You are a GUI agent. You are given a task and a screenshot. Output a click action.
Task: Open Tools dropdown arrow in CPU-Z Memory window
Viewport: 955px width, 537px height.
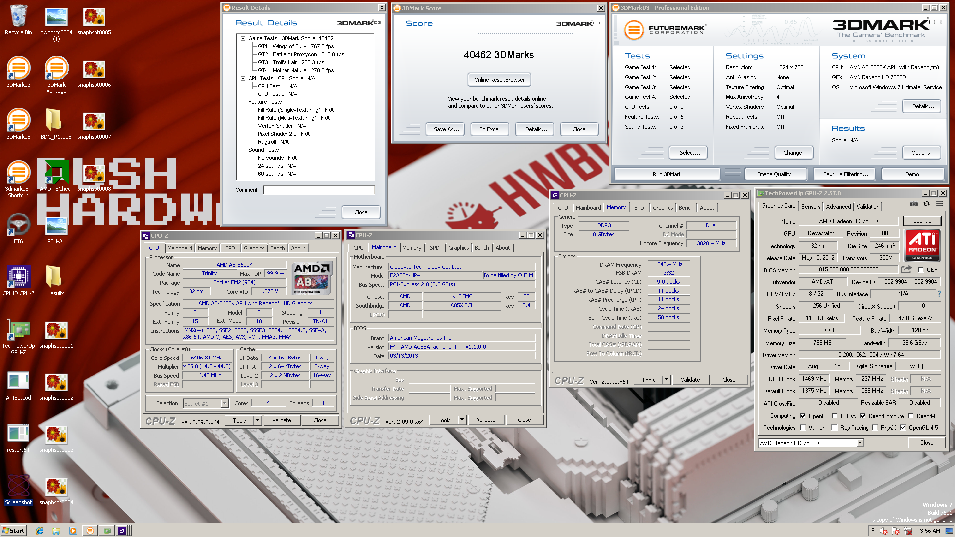(666, 380)
